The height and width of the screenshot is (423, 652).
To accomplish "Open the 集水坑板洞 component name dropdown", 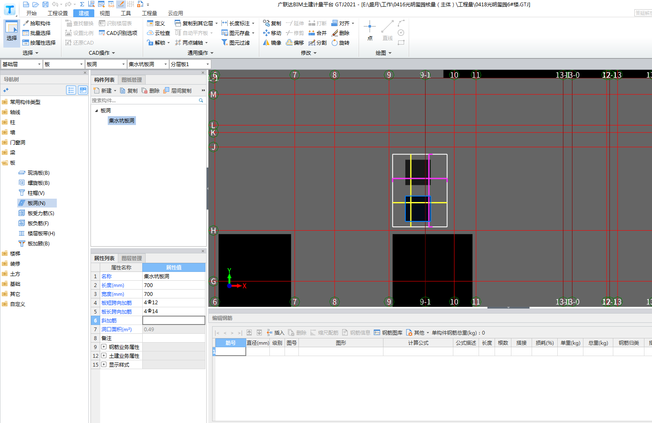I will click(x=148, y=64).
